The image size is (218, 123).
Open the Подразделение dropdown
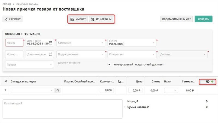click(81, 54)
